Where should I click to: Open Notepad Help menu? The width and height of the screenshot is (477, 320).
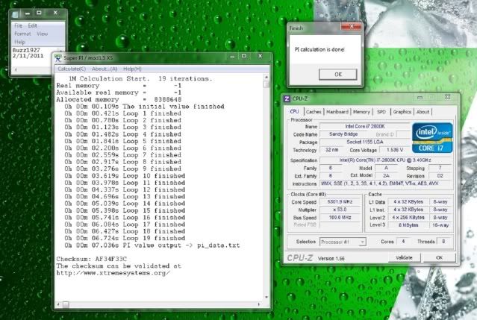click(19, 42)
